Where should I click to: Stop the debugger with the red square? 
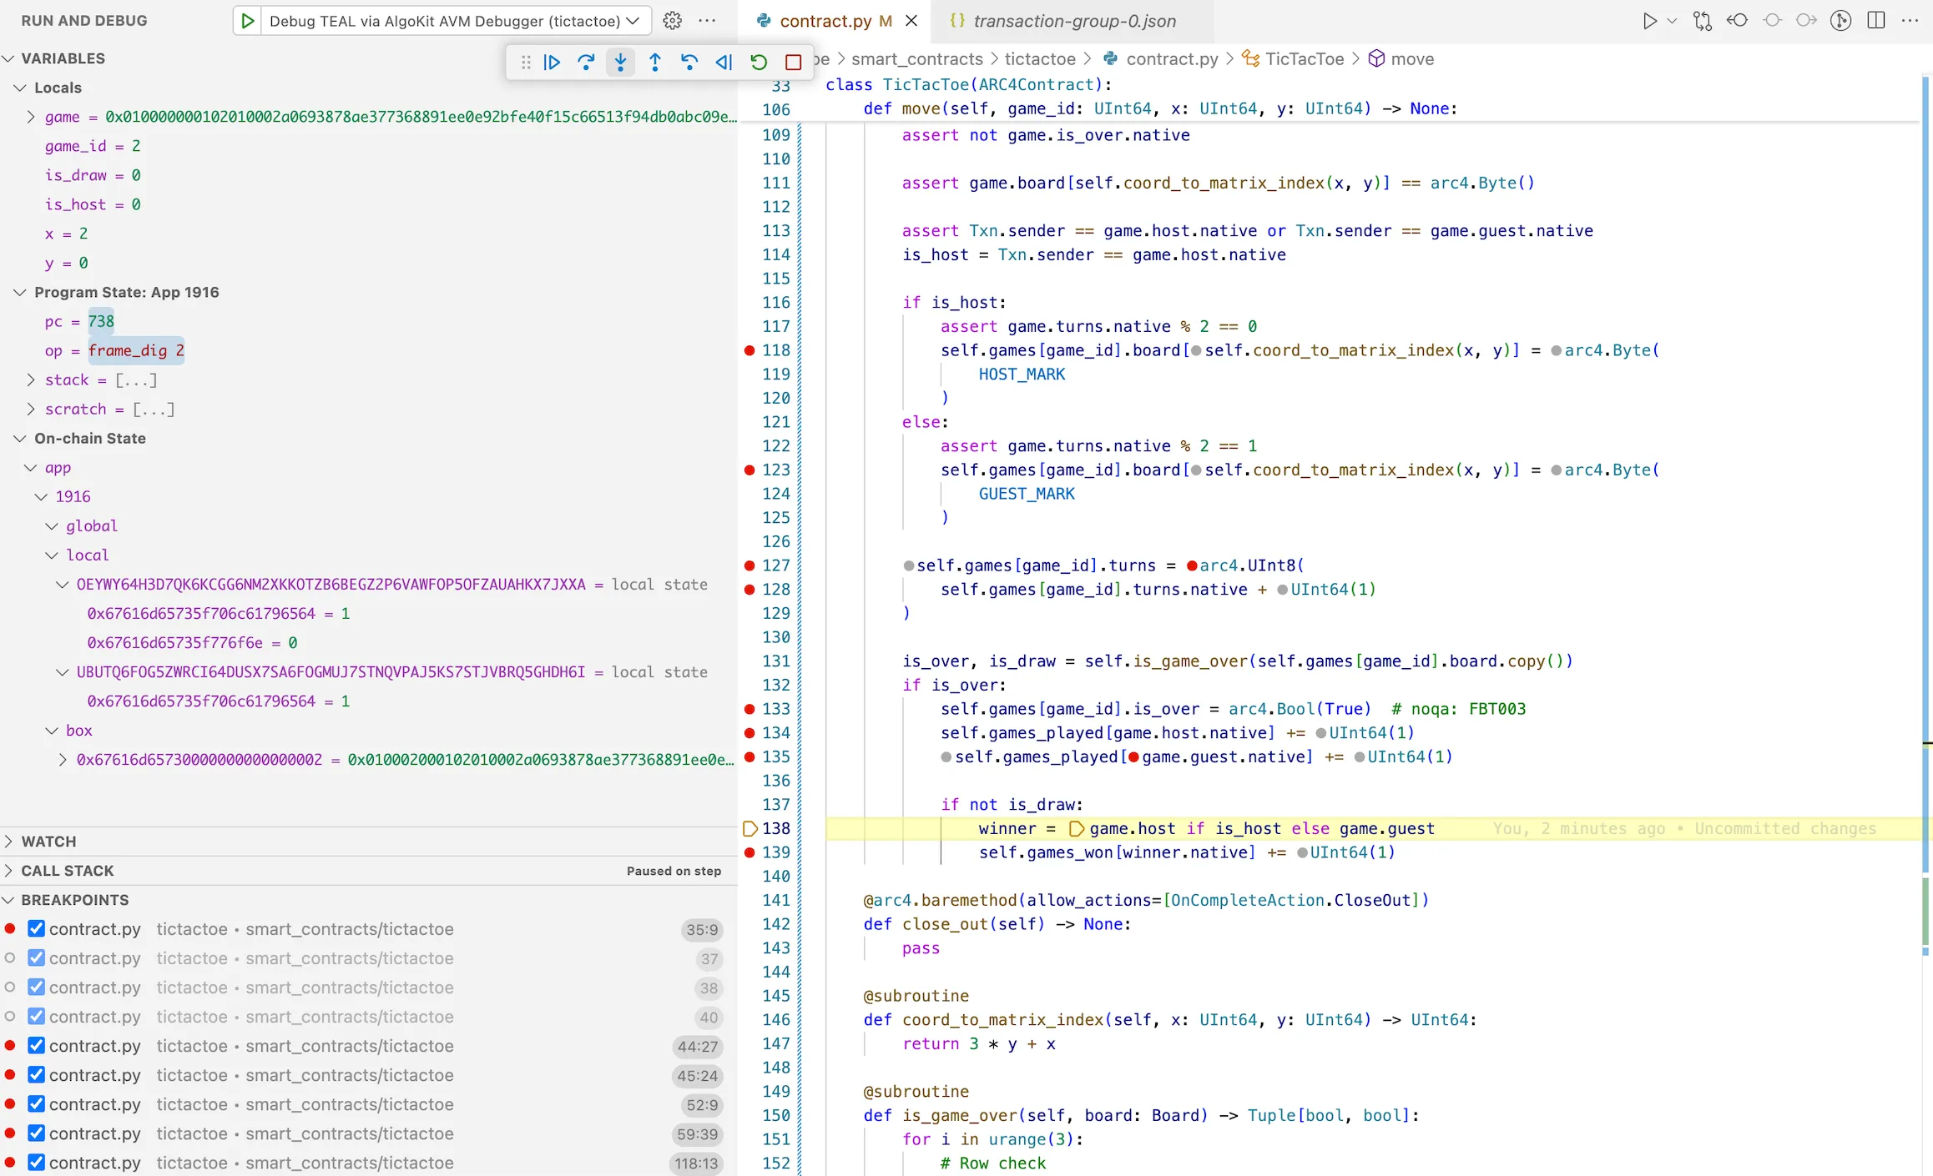(x=792, y=62)
